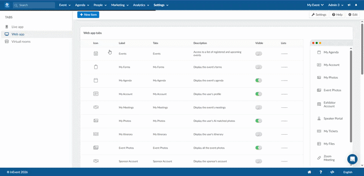Open the notifications bell
Image resolution: width=364 pixels, height=176 pixels.
click(x=356, y=5)
